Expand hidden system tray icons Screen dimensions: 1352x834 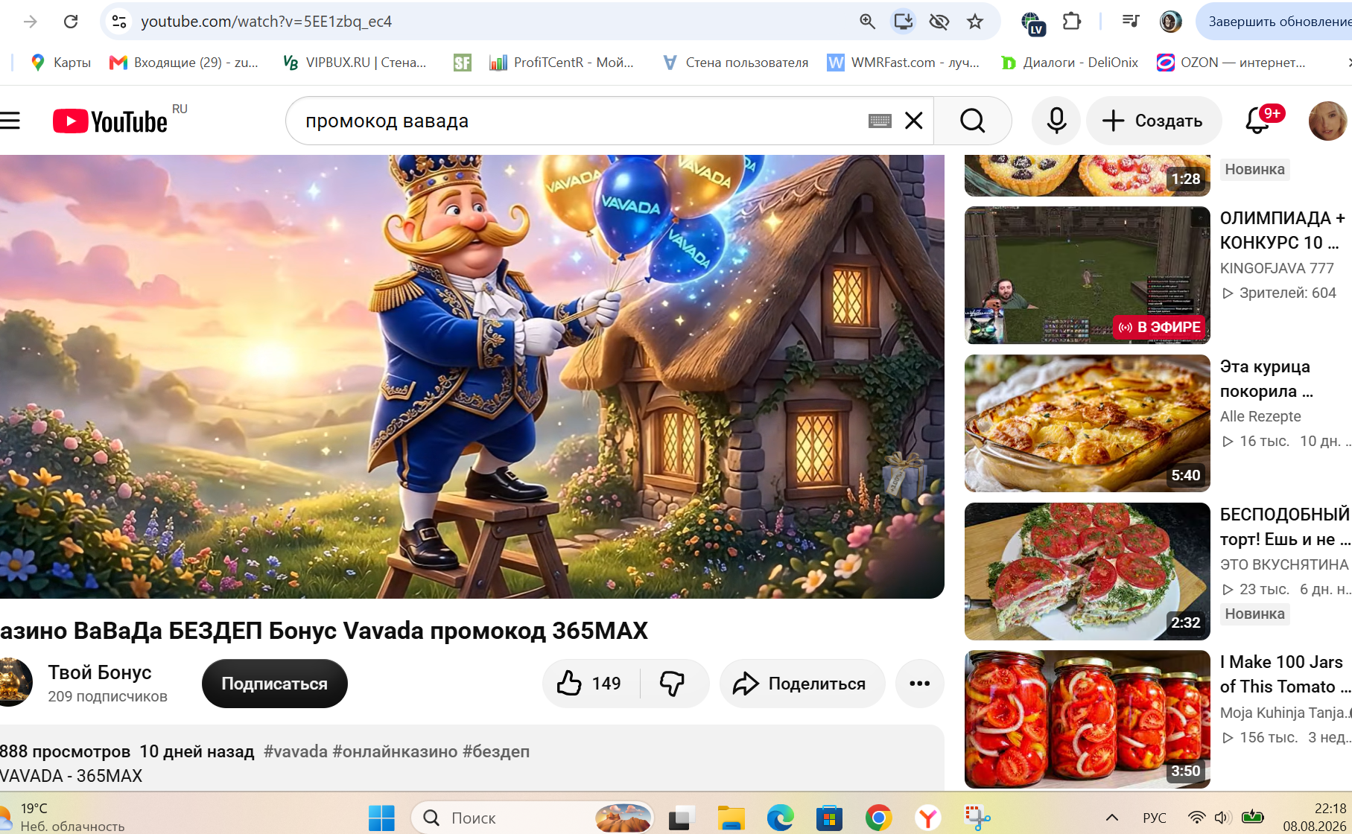click(x=1112, y=818)
